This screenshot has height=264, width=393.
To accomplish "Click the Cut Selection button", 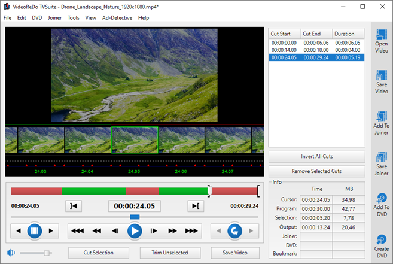I will tap(99, 253).
